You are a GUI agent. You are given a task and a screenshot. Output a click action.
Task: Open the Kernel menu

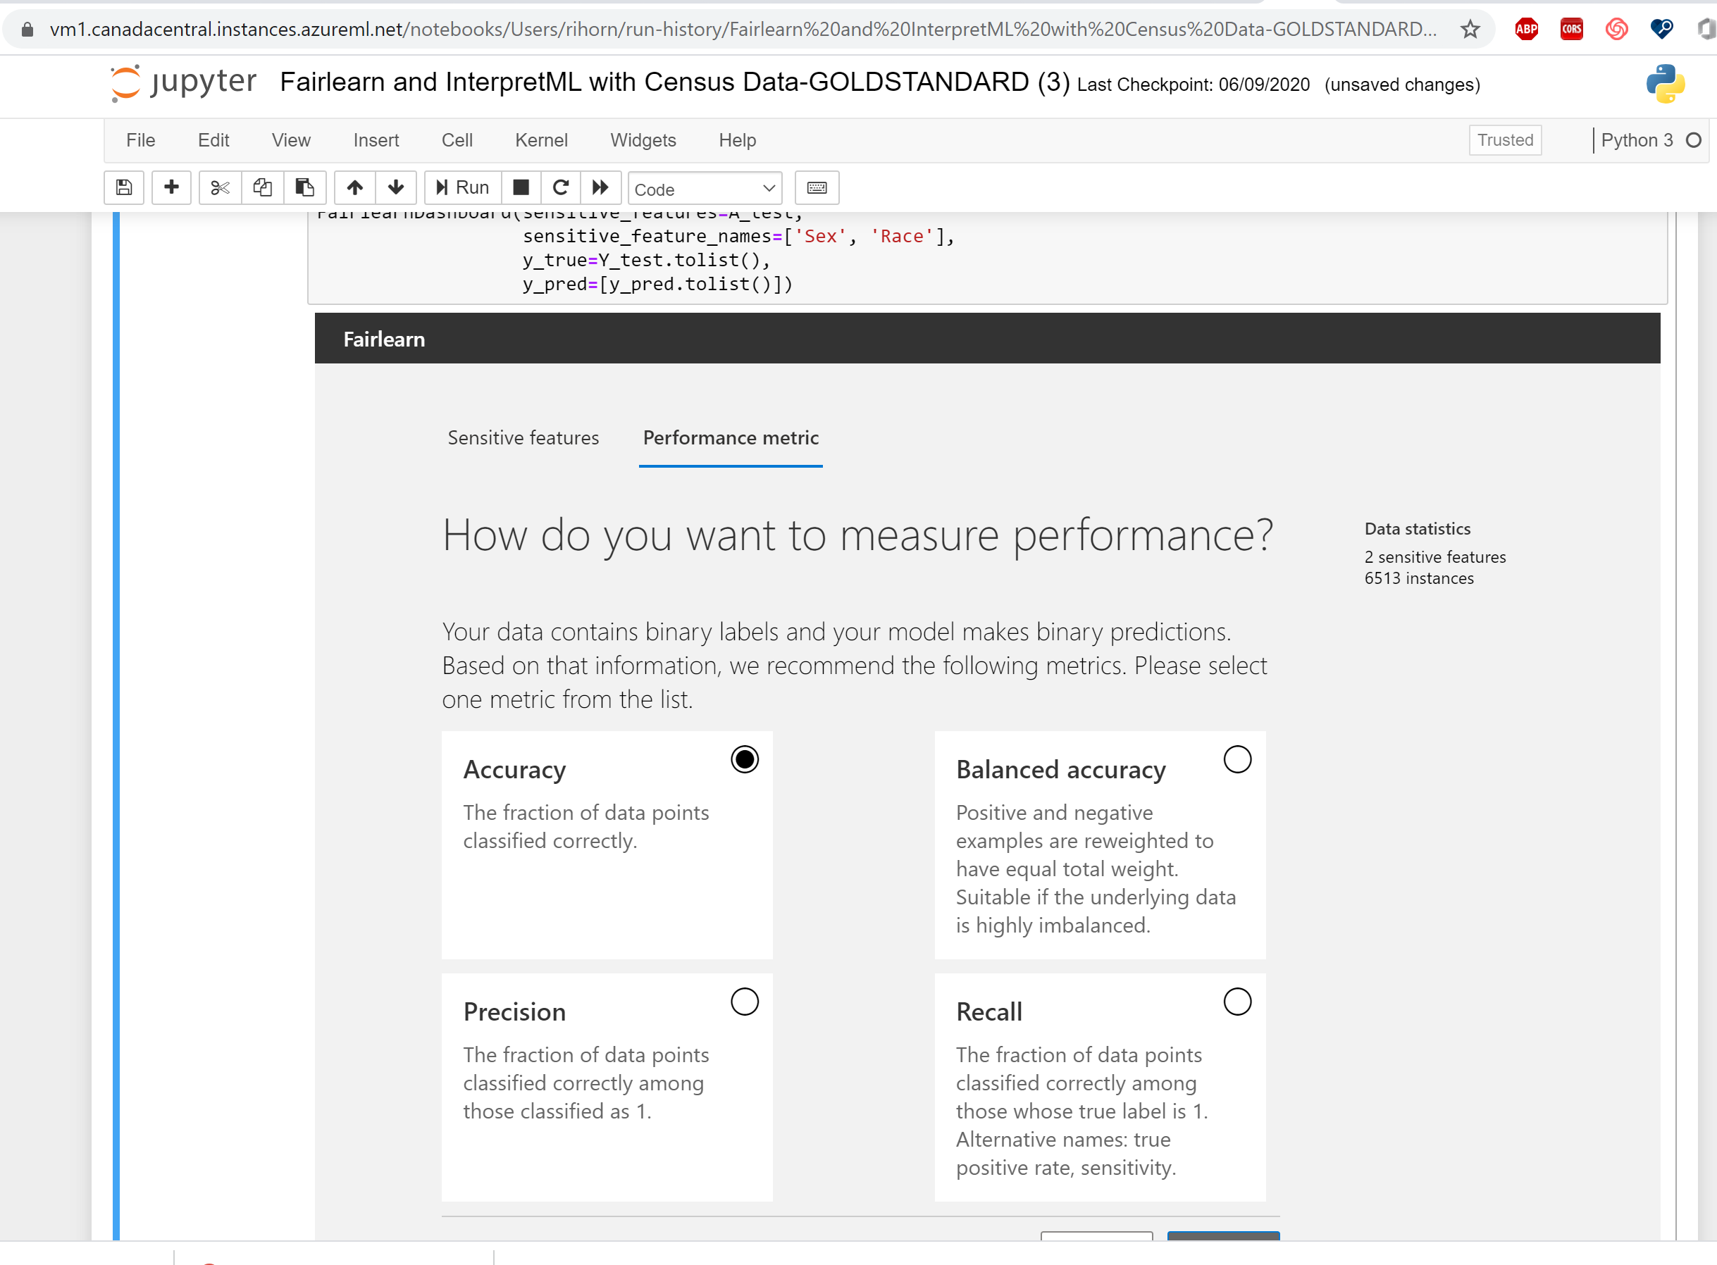pos(540,140)
